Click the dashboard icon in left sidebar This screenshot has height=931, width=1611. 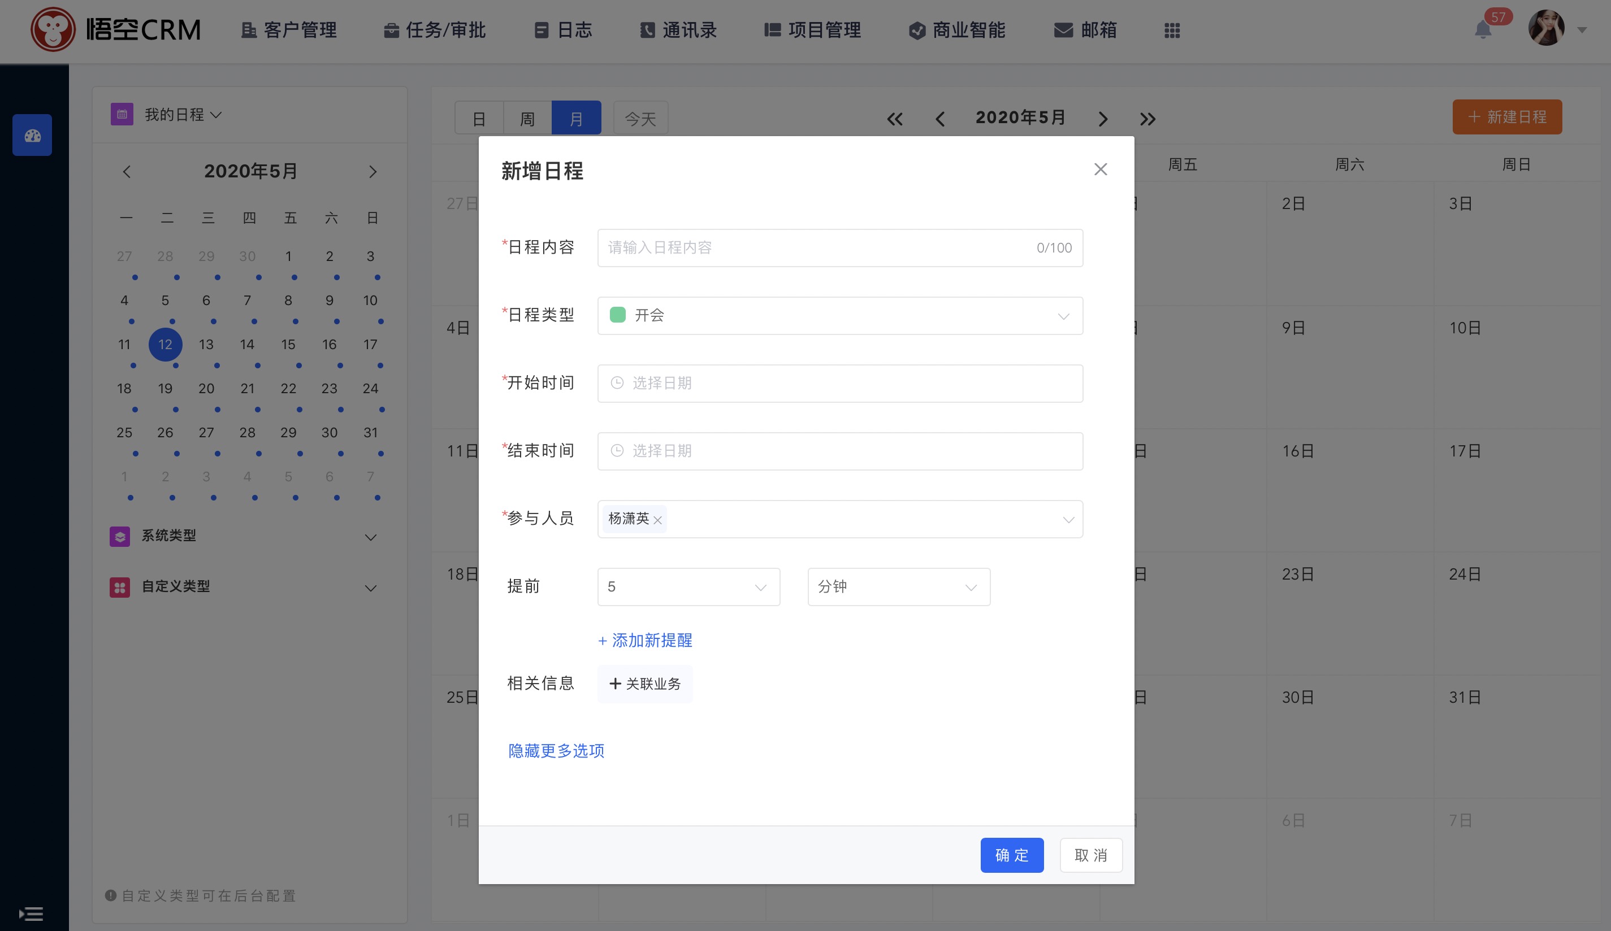tap(32, 135)
